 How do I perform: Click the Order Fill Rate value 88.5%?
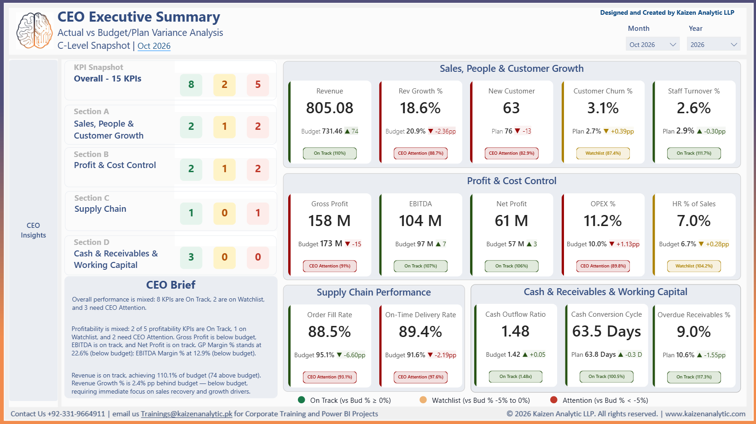330,332
